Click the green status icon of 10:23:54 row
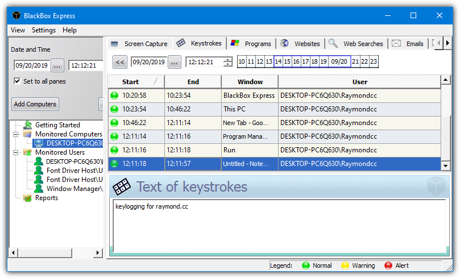This screenshot has width=460, height=278. coord(114,109)
